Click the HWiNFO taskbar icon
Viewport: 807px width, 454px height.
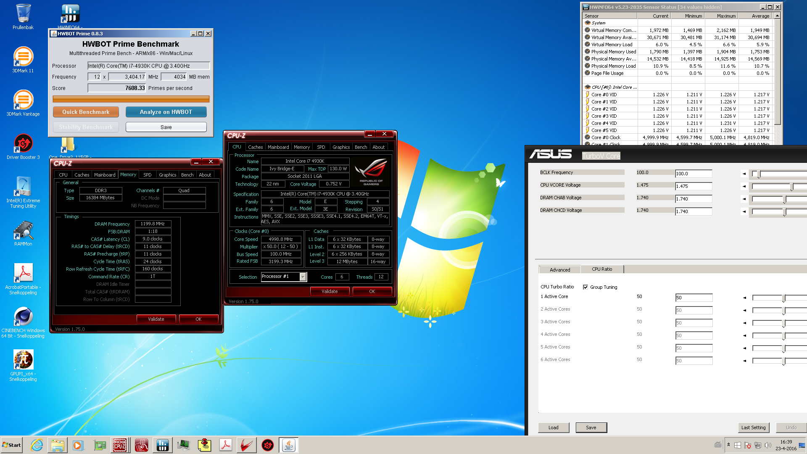pos(162,445)
